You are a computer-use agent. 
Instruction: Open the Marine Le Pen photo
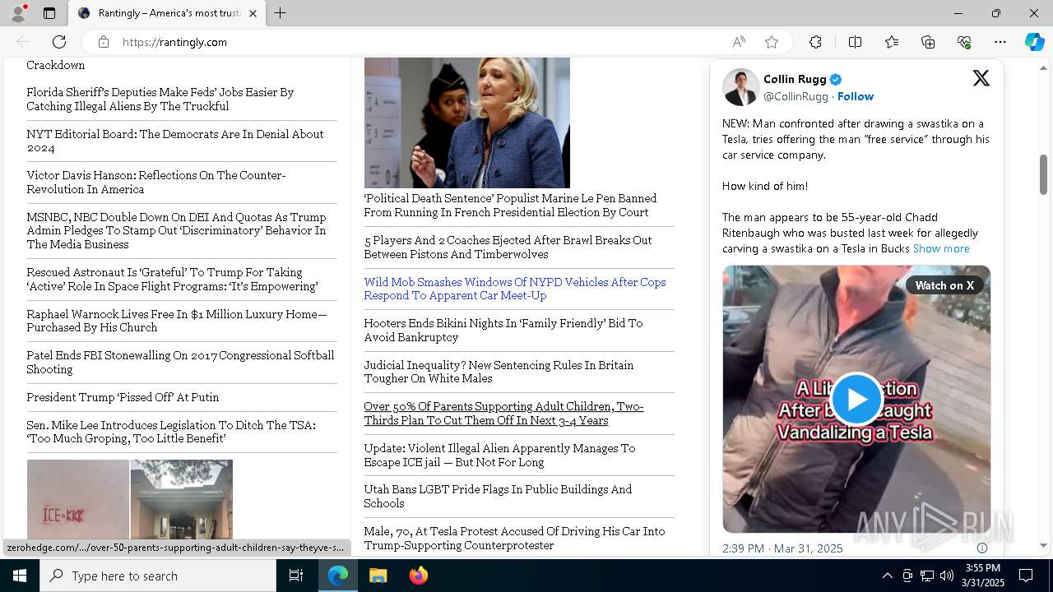point(467,123)
